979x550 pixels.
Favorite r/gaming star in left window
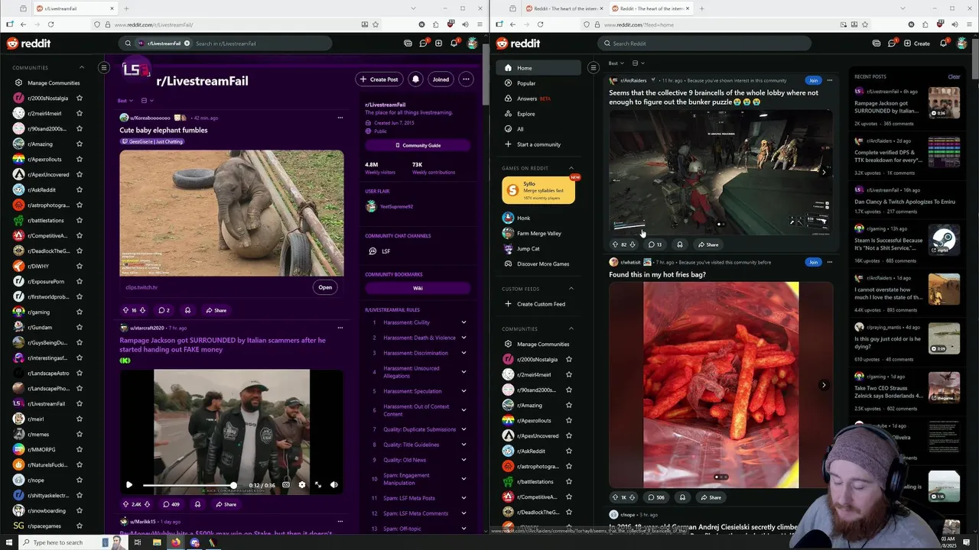tap(80, 312)
